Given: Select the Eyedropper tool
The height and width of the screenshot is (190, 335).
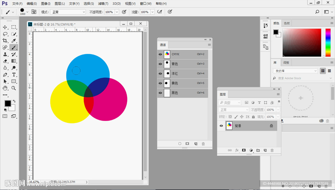Looking at the screenshot, I should point(14,41).
